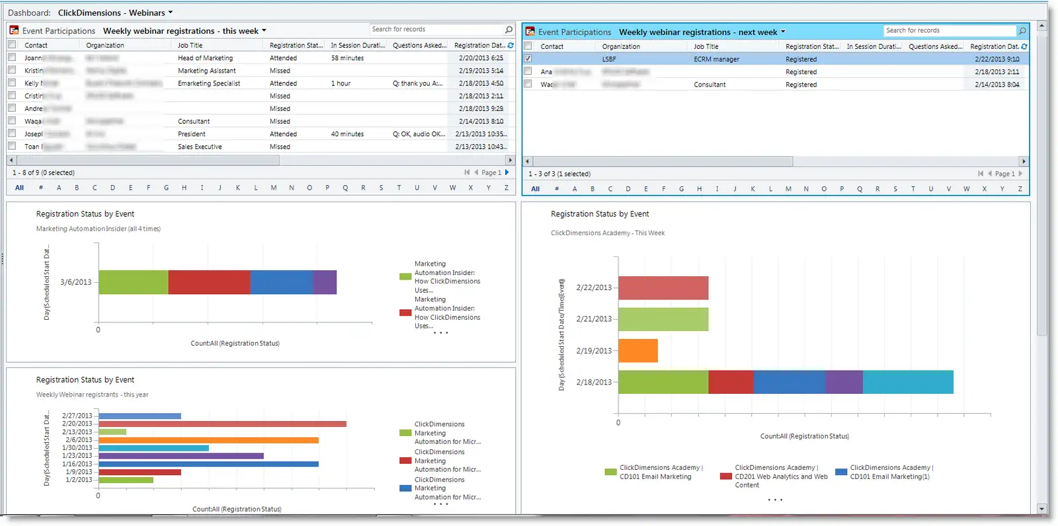Click the dashboard vertical scrollbar down arrow

[1042, 509]
